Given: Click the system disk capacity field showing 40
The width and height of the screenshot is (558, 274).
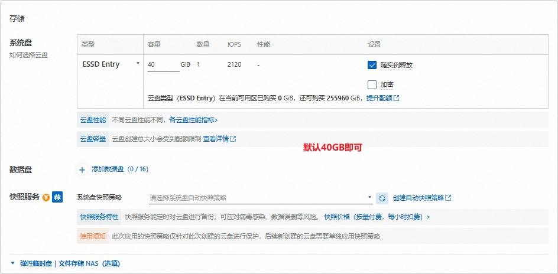Looking at the screenshot, I should [163, 65].
